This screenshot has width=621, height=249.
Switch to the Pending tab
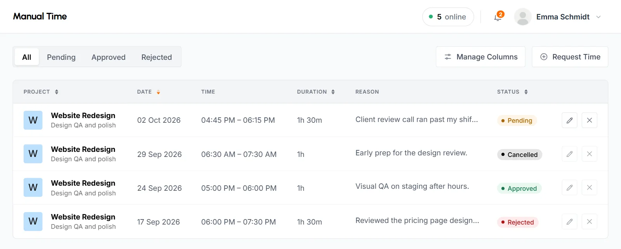coord(61,57)
